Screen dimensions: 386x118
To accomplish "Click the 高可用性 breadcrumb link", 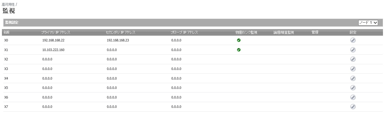I will click(8, 5).
